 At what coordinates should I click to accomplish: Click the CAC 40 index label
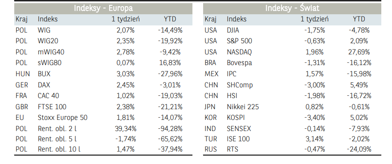coord(49,96)
